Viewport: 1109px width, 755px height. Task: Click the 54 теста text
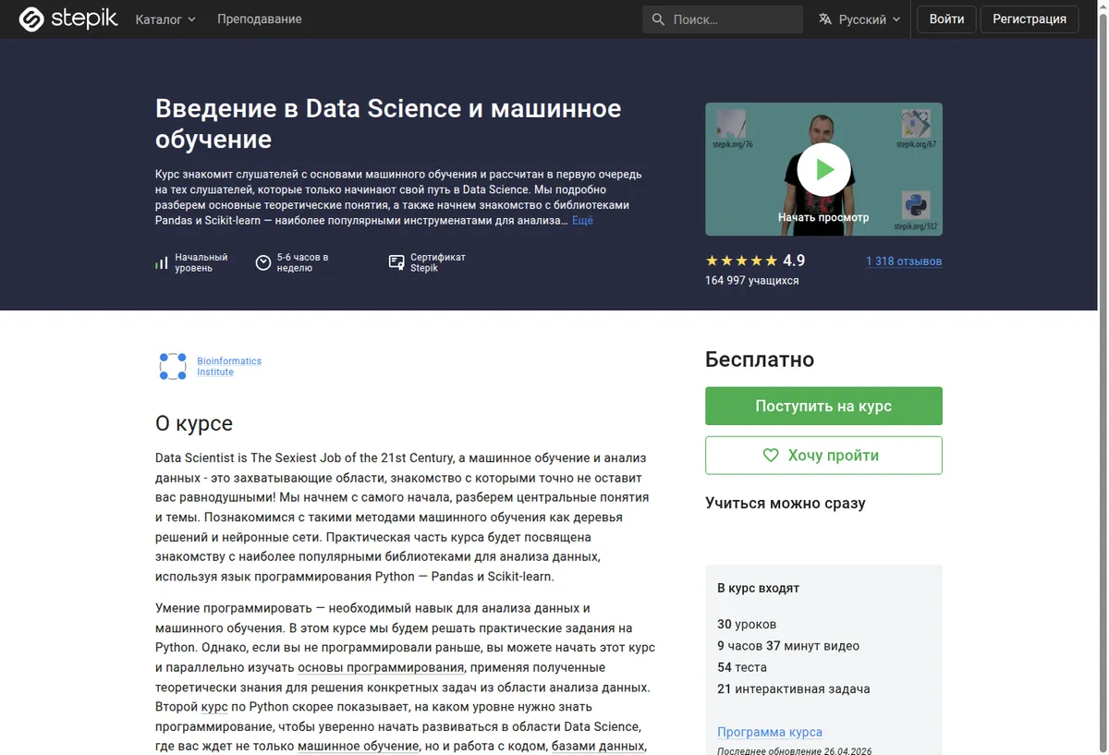[742, 667]
